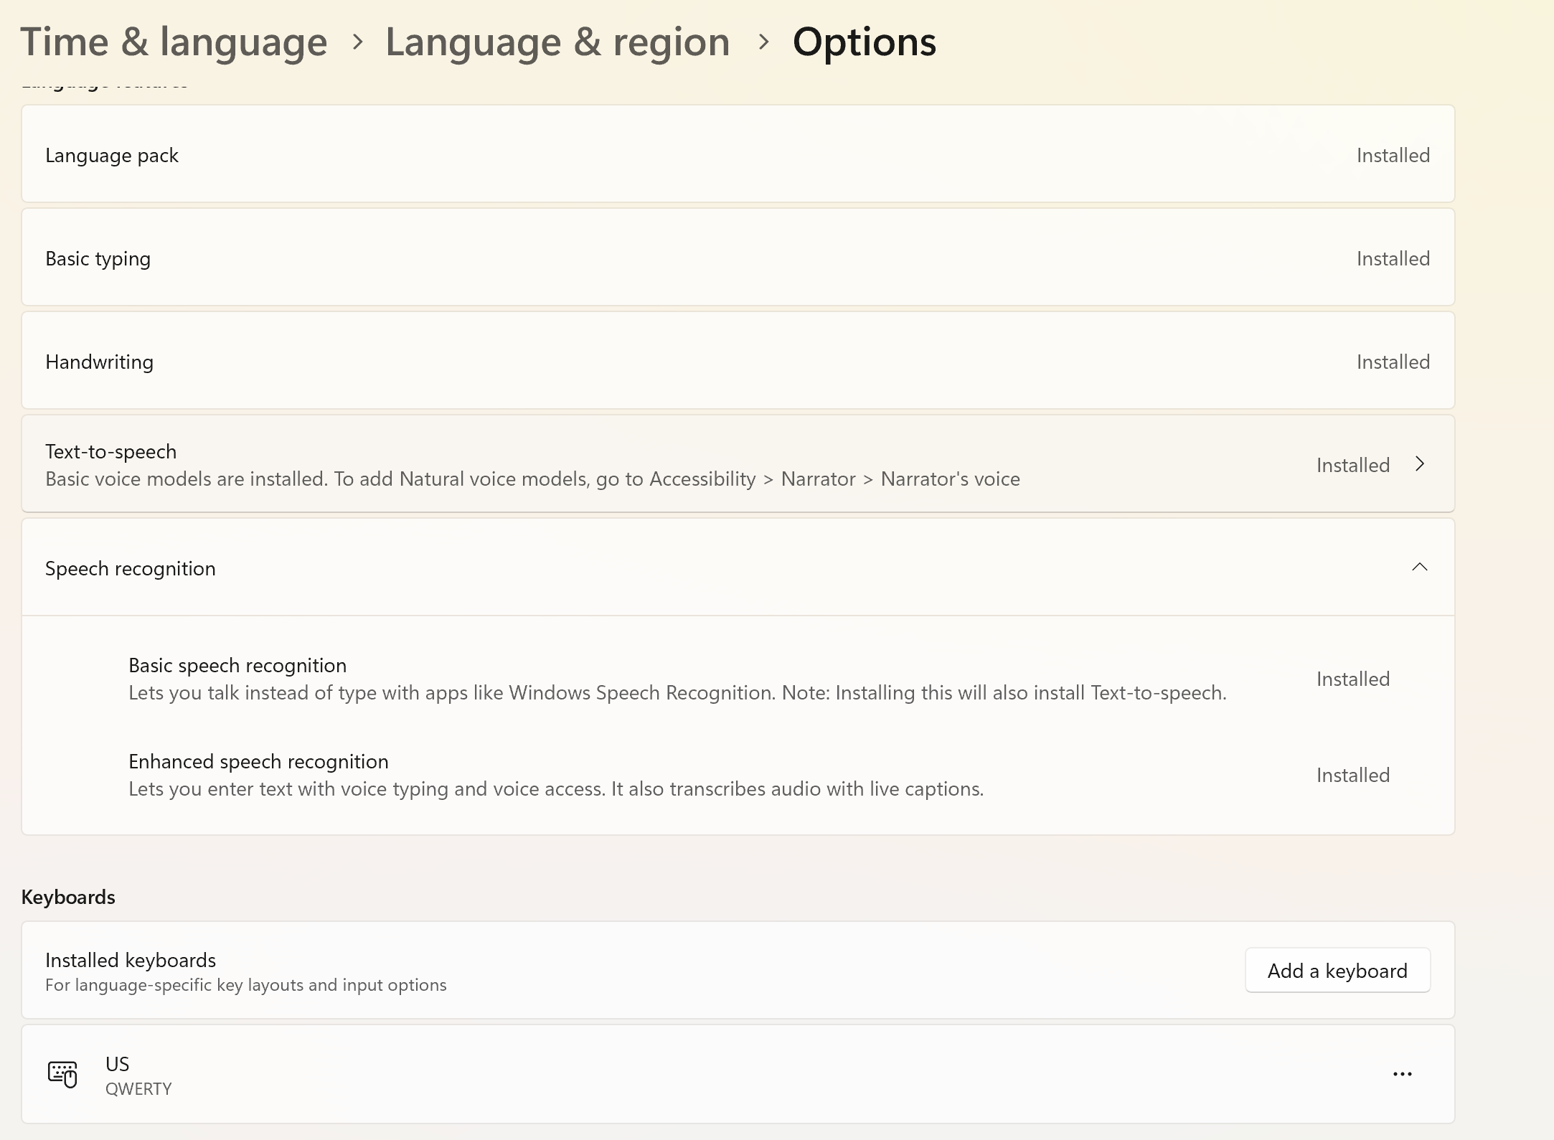
Task: Click Installed status for Basic typing
Action: click(x=1393, y=258)
